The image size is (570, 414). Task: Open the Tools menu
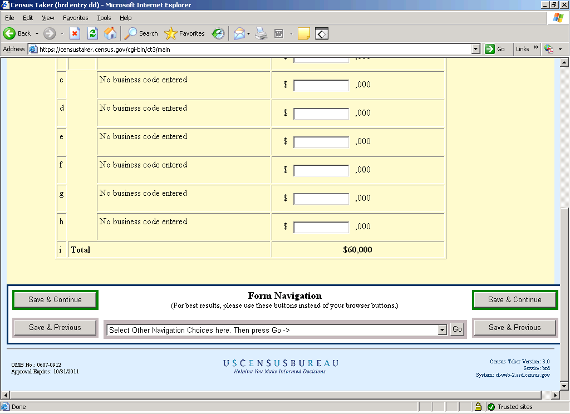[x=104, y=18]
